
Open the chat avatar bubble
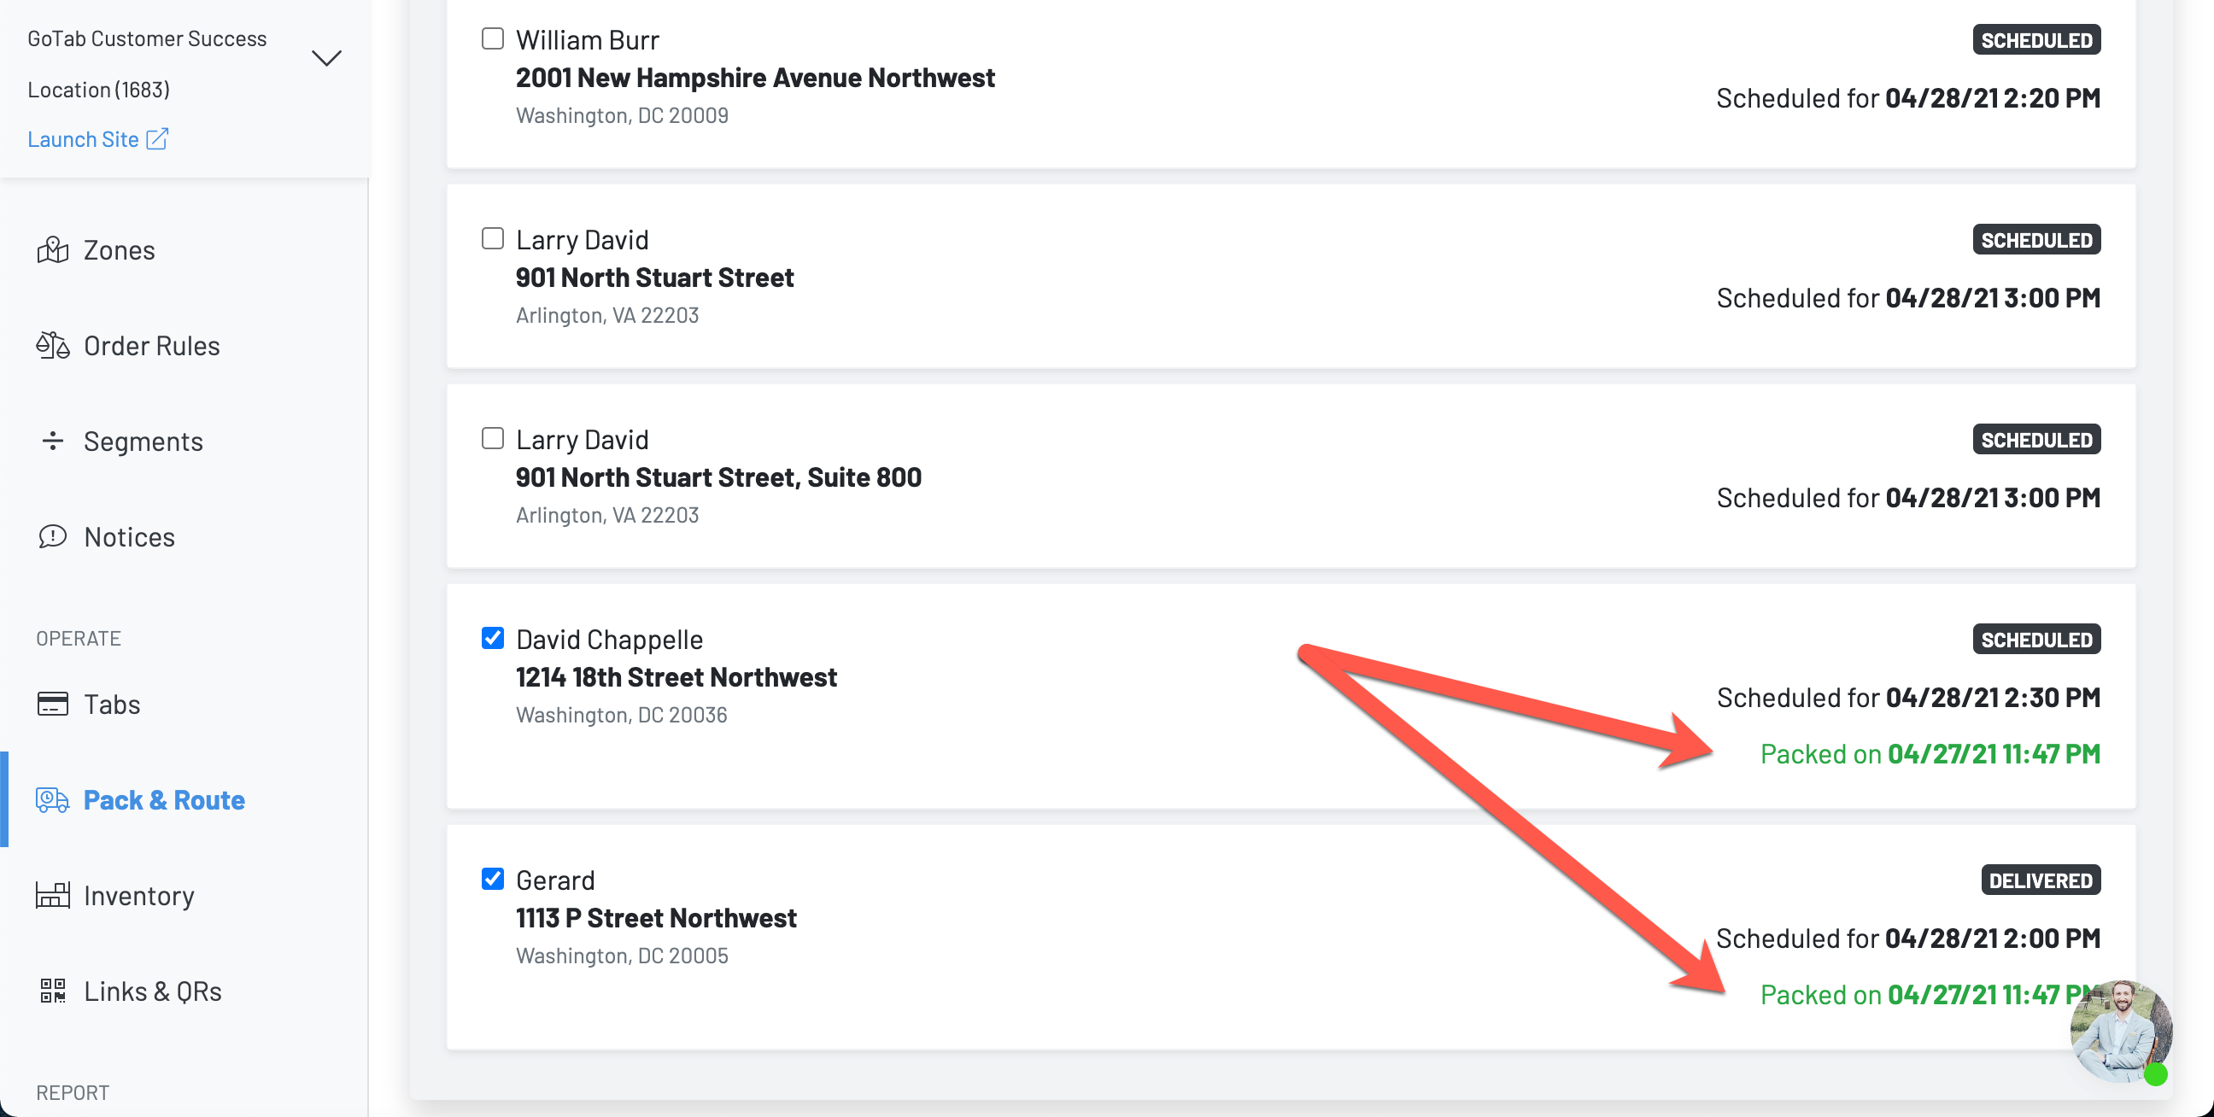point(2120,1031)
